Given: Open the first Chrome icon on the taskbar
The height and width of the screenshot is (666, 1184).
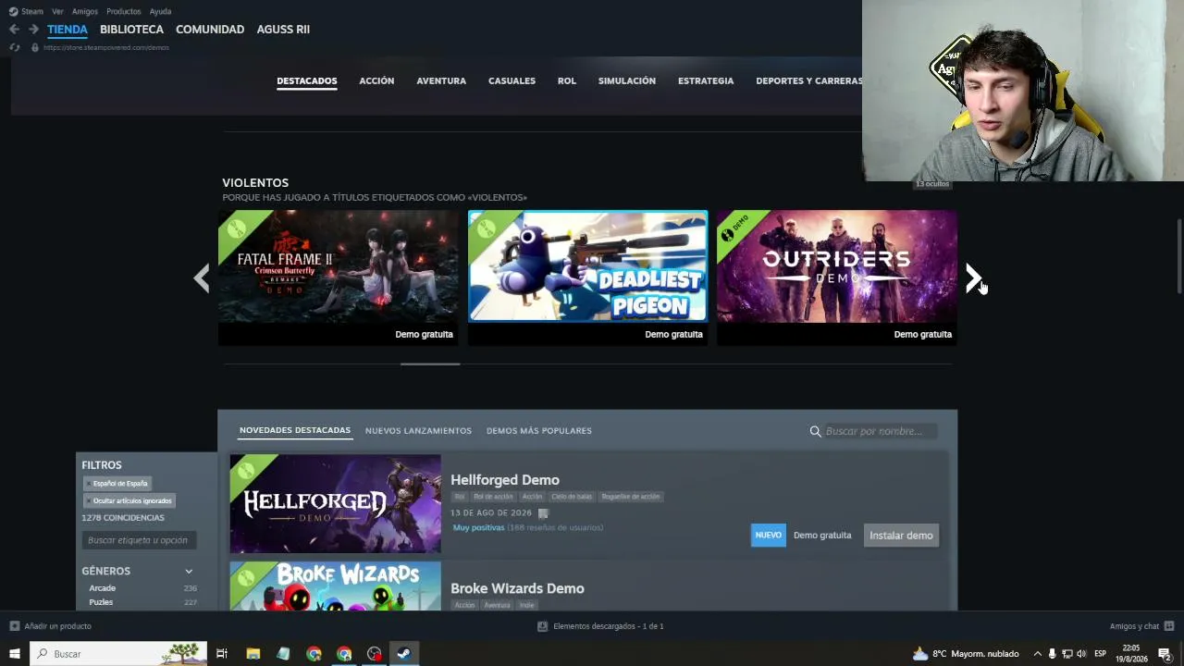Looking at the screenshot, I should point(314,654).
